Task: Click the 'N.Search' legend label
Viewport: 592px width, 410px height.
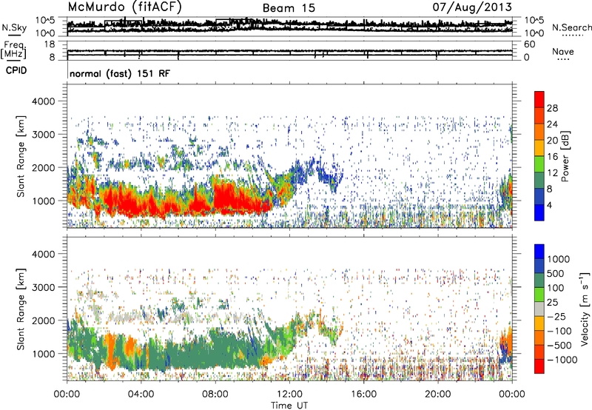Action: point(571,27)
